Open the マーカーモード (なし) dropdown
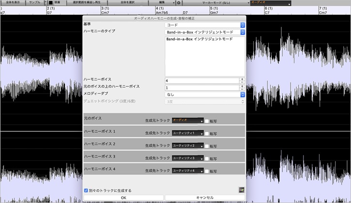Viewport: 351px width, 203px height. (x=216, y=3)
